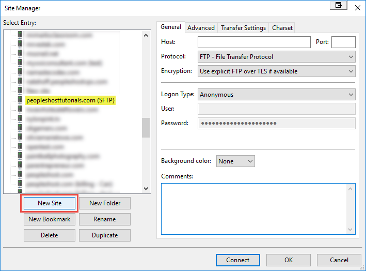This screenshot has width=366, height=271.
Task: Create a New Folder
Action: click(x=104, y=203)
